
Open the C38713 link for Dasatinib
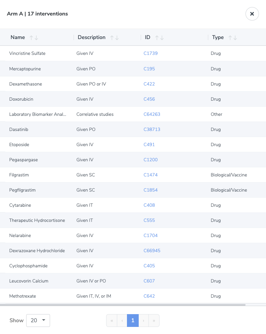pos(152,129)
